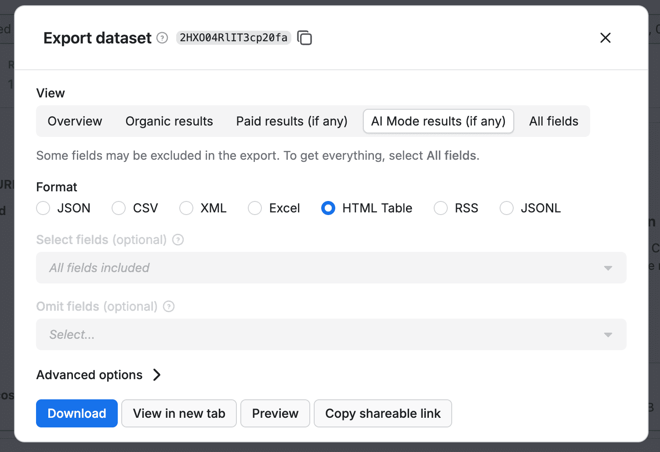660x452 pixels.
Task: Click the help icon next to Select fields
Action: pos(178,240)
